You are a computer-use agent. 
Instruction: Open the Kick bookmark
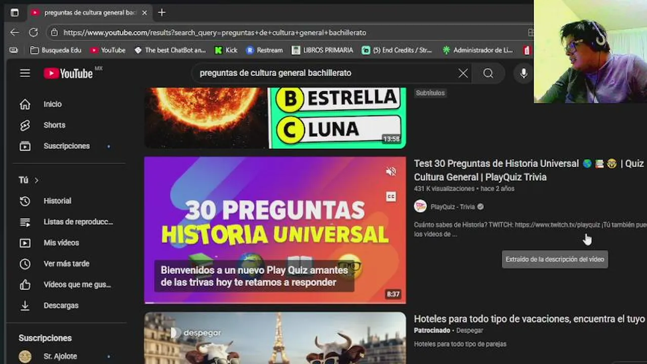click(x=226, y=50)
